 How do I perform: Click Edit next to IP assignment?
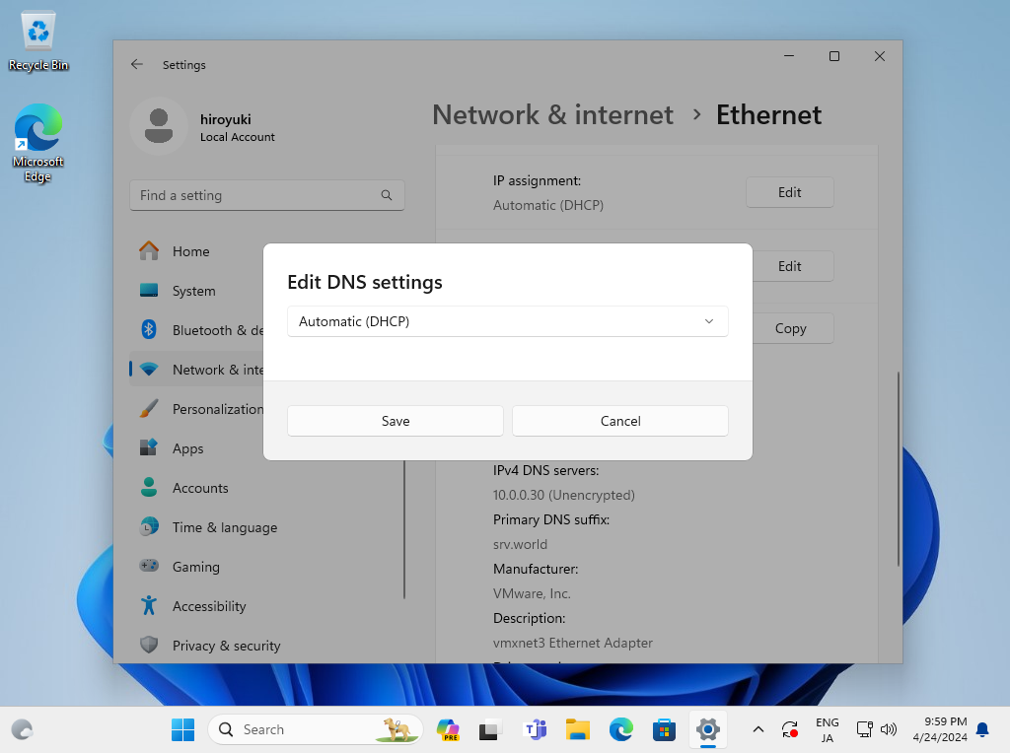[789, 192]
